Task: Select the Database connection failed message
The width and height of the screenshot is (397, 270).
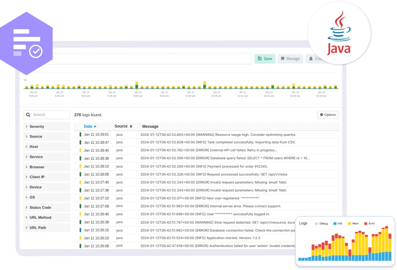Action: pyautogui.click(x=217, y=230)
